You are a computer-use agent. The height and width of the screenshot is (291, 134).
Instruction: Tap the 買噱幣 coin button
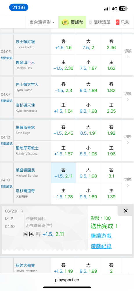tap(73, 22)
